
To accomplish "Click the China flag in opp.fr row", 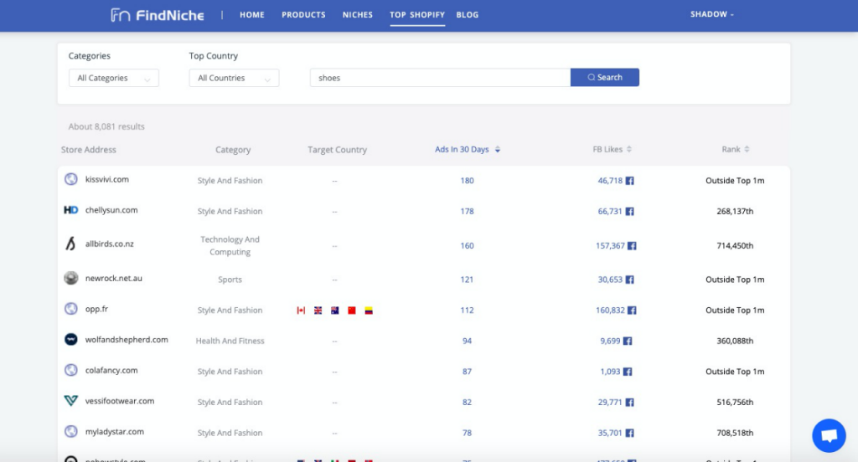I will click(x=352, y=310).
